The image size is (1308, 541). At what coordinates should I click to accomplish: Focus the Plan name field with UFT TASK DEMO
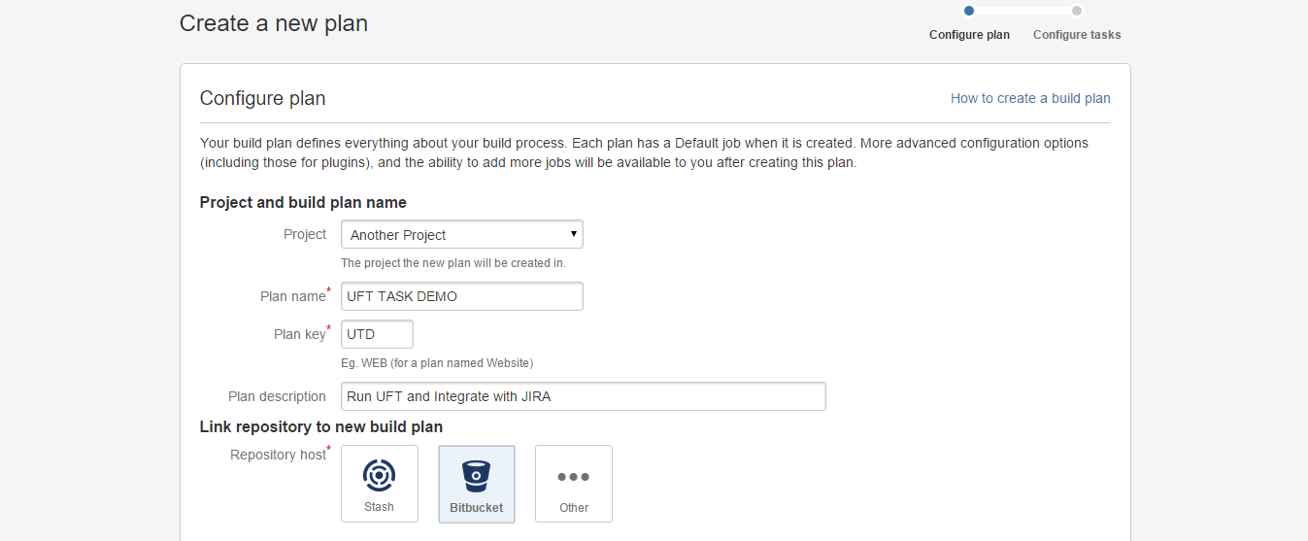pyautogui.click(x=461, y=296)
